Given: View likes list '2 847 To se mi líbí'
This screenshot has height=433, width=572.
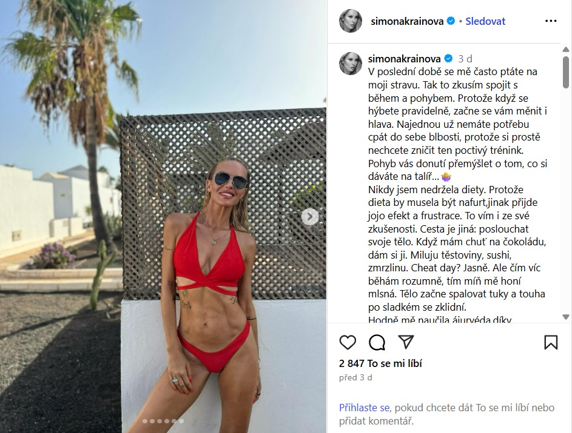Looking at the screenshot, I should [x=380, y=363].
